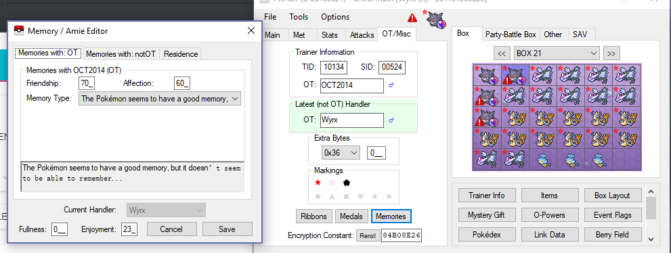Toggle handler gender symbol next to Wyrx
671x253 pixels.
pos(391,120)
